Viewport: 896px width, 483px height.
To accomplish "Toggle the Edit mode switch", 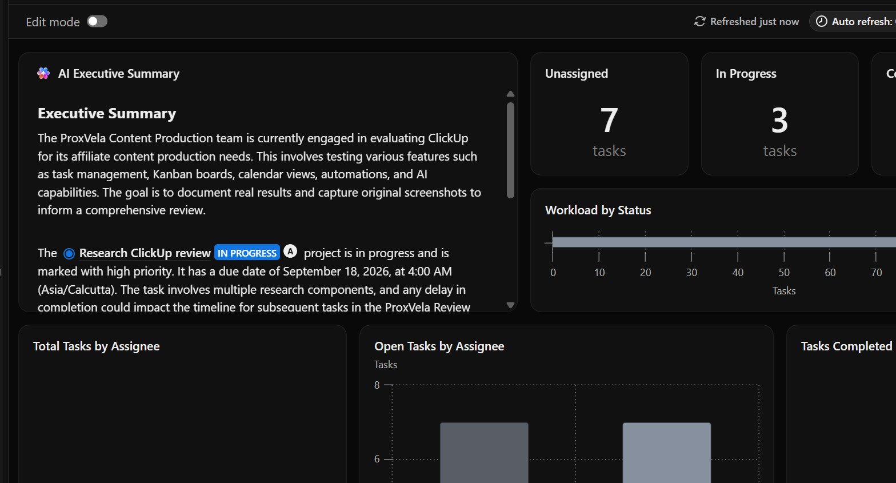I will (97, 22).
